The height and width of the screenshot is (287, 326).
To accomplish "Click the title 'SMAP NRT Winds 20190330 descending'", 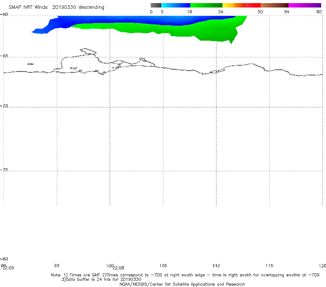I will coord(56,8).
